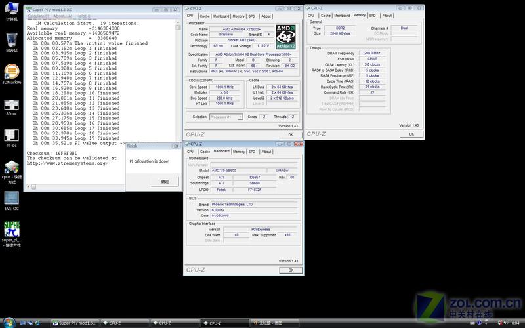Screen dimensions: 525x328
Task: Click the volume icon in system tray
Action: tap(506, 323)
